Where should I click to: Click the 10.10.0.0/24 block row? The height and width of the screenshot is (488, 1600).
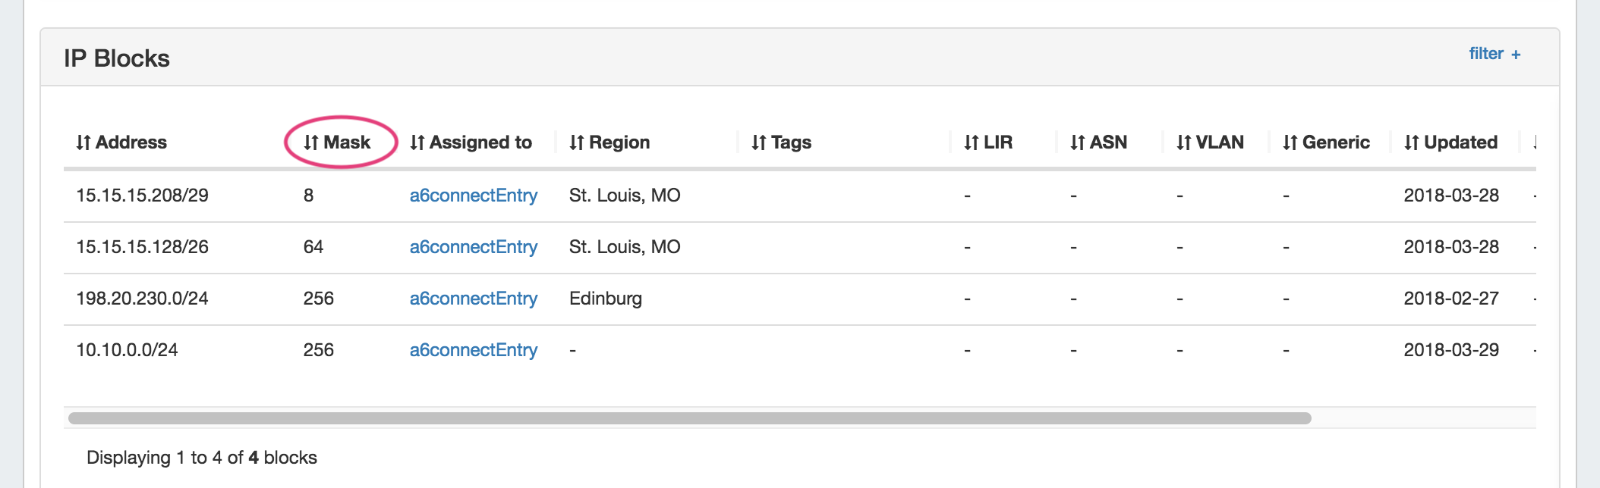click(127, 350)
